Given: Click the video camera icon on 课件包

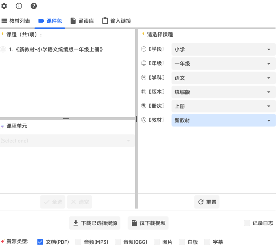Looking at the screenshot, I should pyautogui.click(x=41, y=21).
